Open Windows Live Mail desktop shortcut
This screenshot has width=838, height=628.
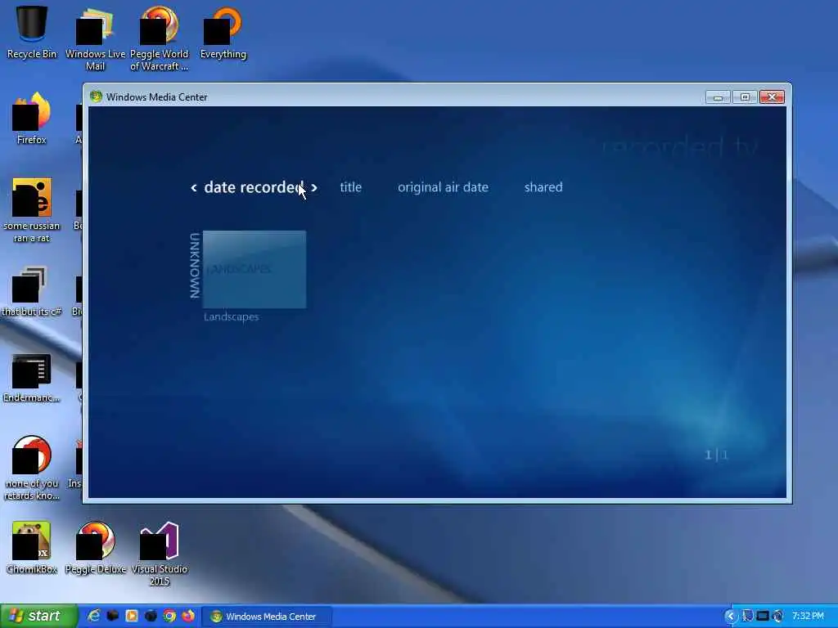click(x=95, y=38)
